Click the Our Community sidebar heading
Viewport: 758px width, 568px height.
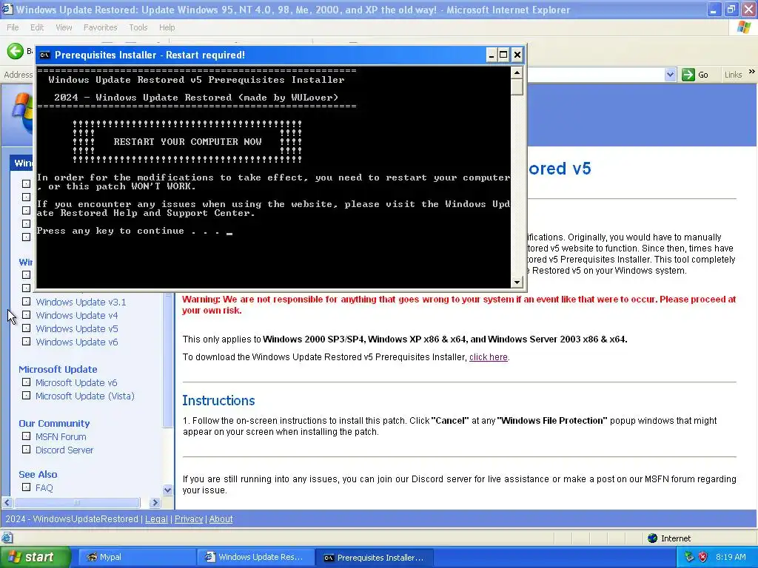(x=54, y=423)
